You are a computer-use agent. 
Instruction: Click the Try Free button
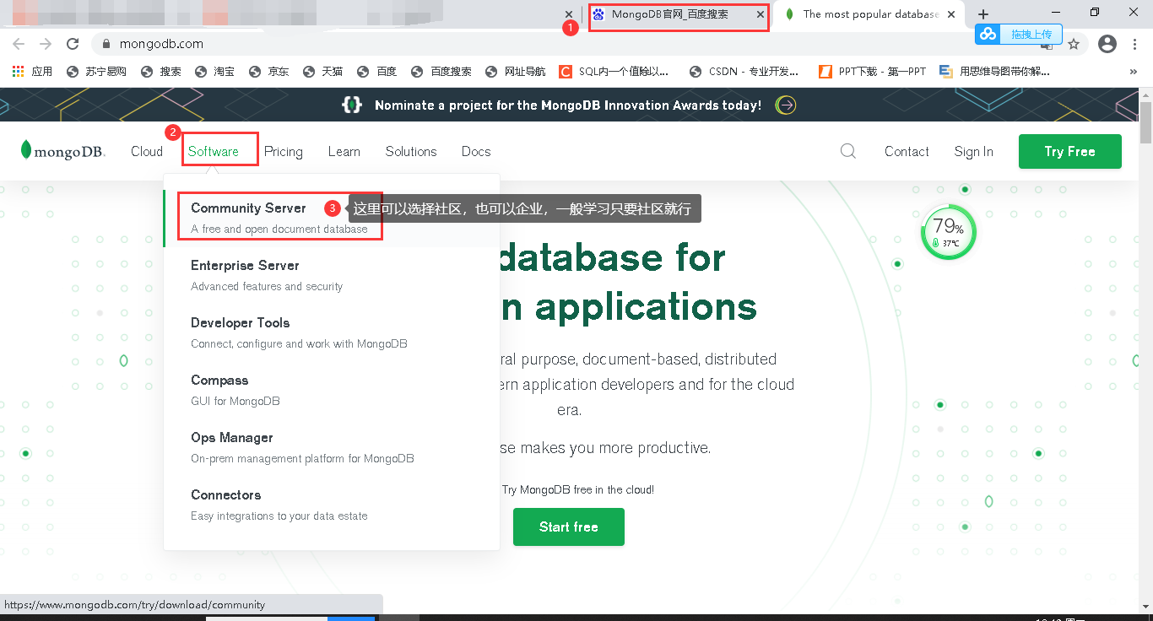(x=1069, y=151)
